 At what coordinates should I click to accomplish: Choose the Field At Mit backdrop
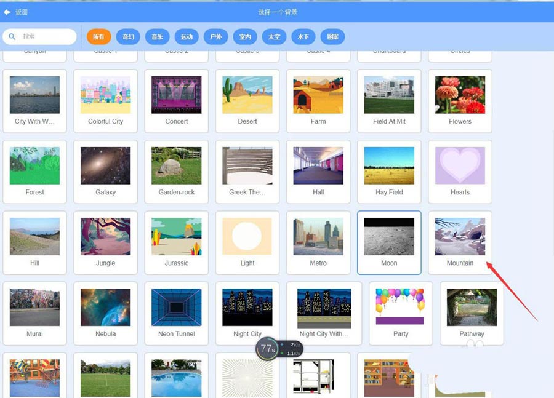[x=389, y=101]
